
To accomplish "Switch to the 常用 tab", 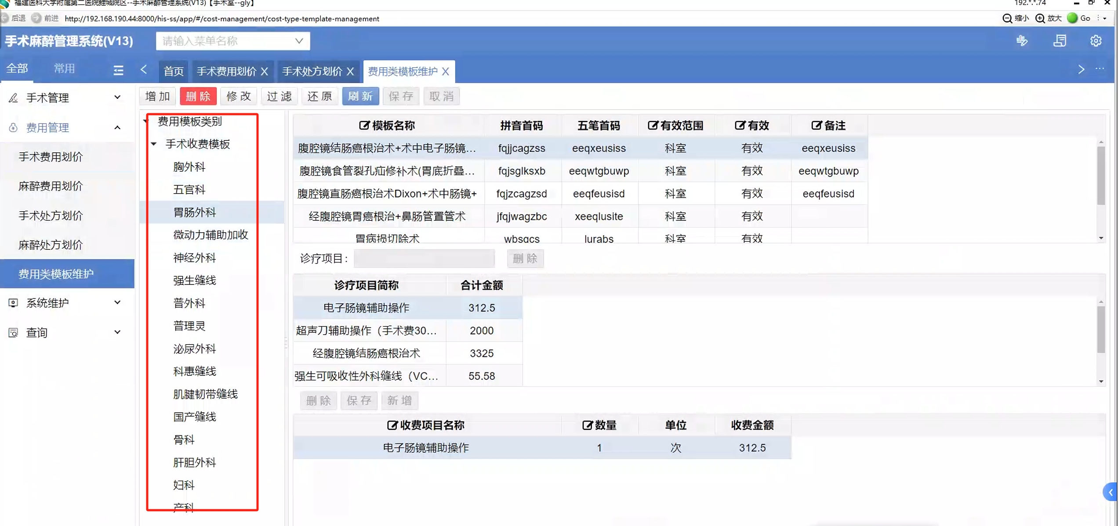I will pyautogui.click(x=64, y=68).
